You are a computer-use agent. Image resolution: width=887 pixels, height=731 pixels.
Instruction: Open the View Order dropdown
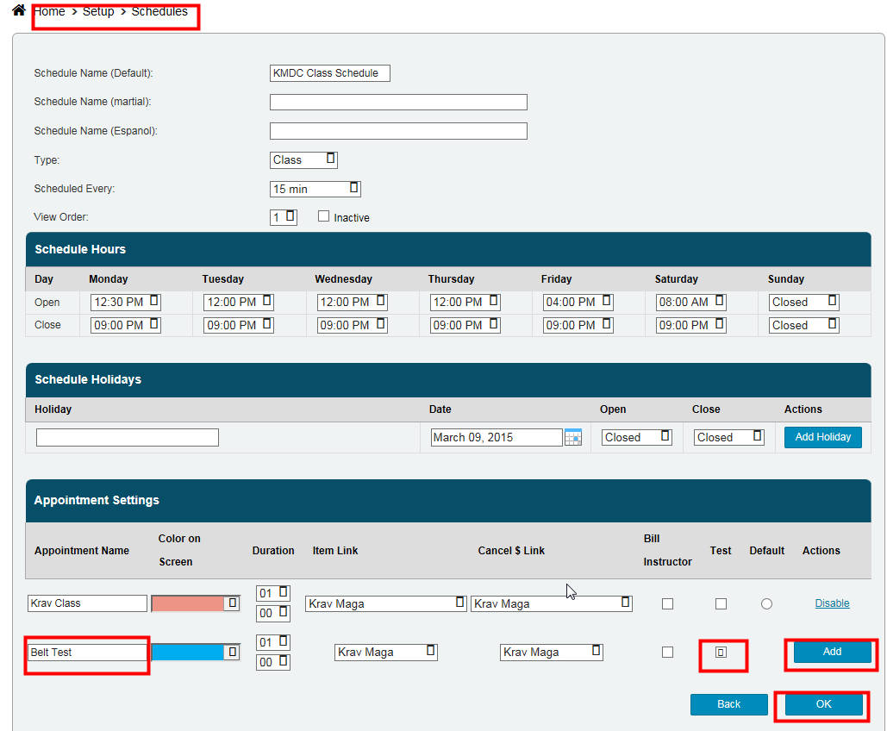283,217
